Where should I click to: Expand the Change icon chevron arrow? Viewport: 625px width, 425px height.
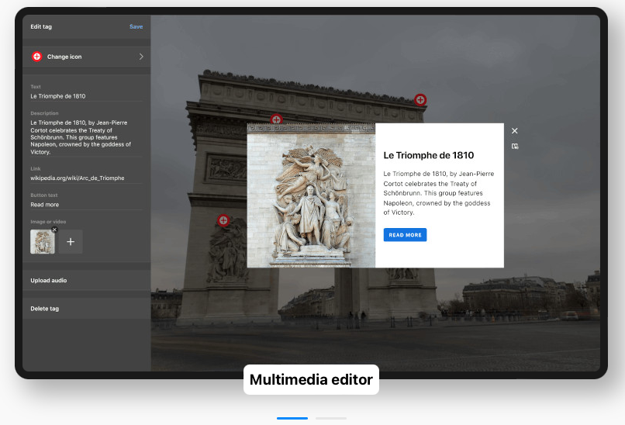pos(141,57)
